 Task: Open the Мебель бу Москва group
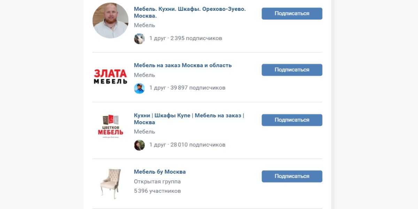[160, 172]
